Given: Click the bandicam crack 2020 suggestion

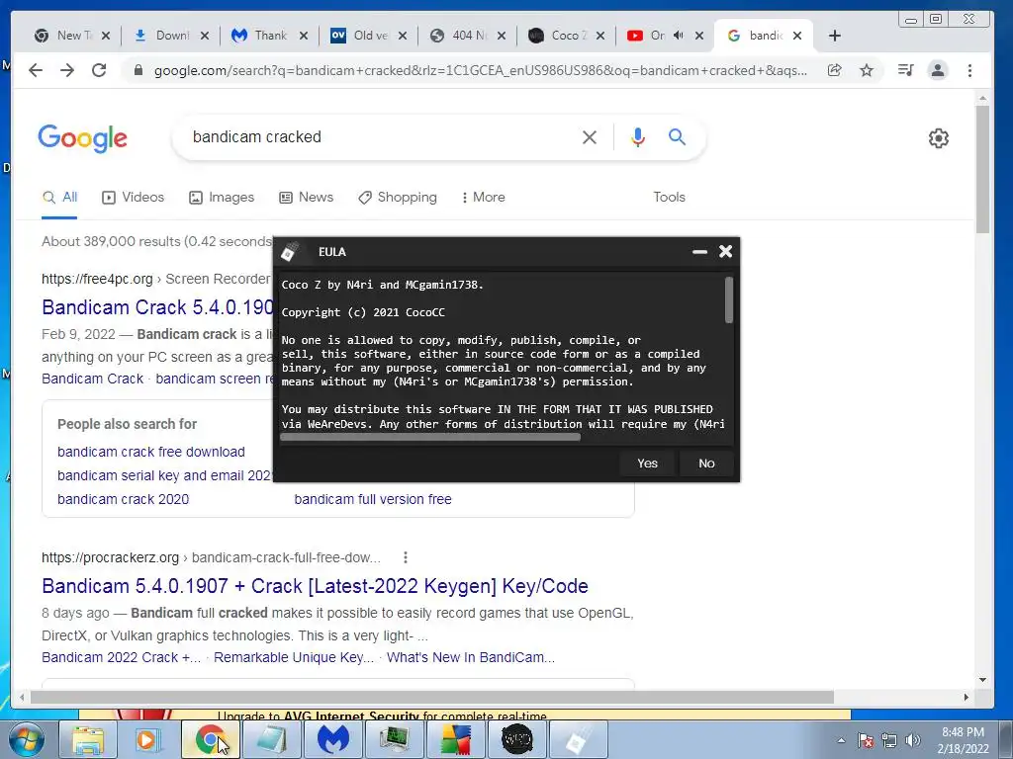Looking at the screenshot, I should 123,499.
